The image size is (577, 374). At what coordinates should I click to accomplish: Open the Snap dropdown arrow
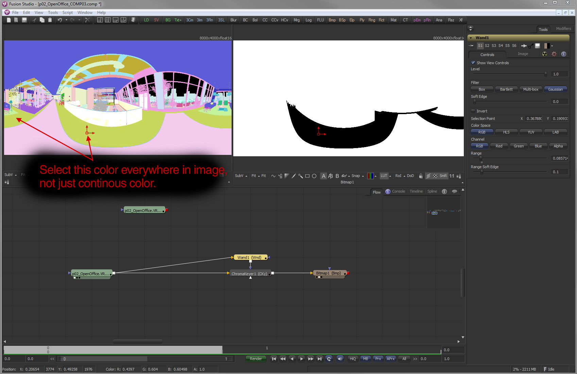(x=363, y=176)
